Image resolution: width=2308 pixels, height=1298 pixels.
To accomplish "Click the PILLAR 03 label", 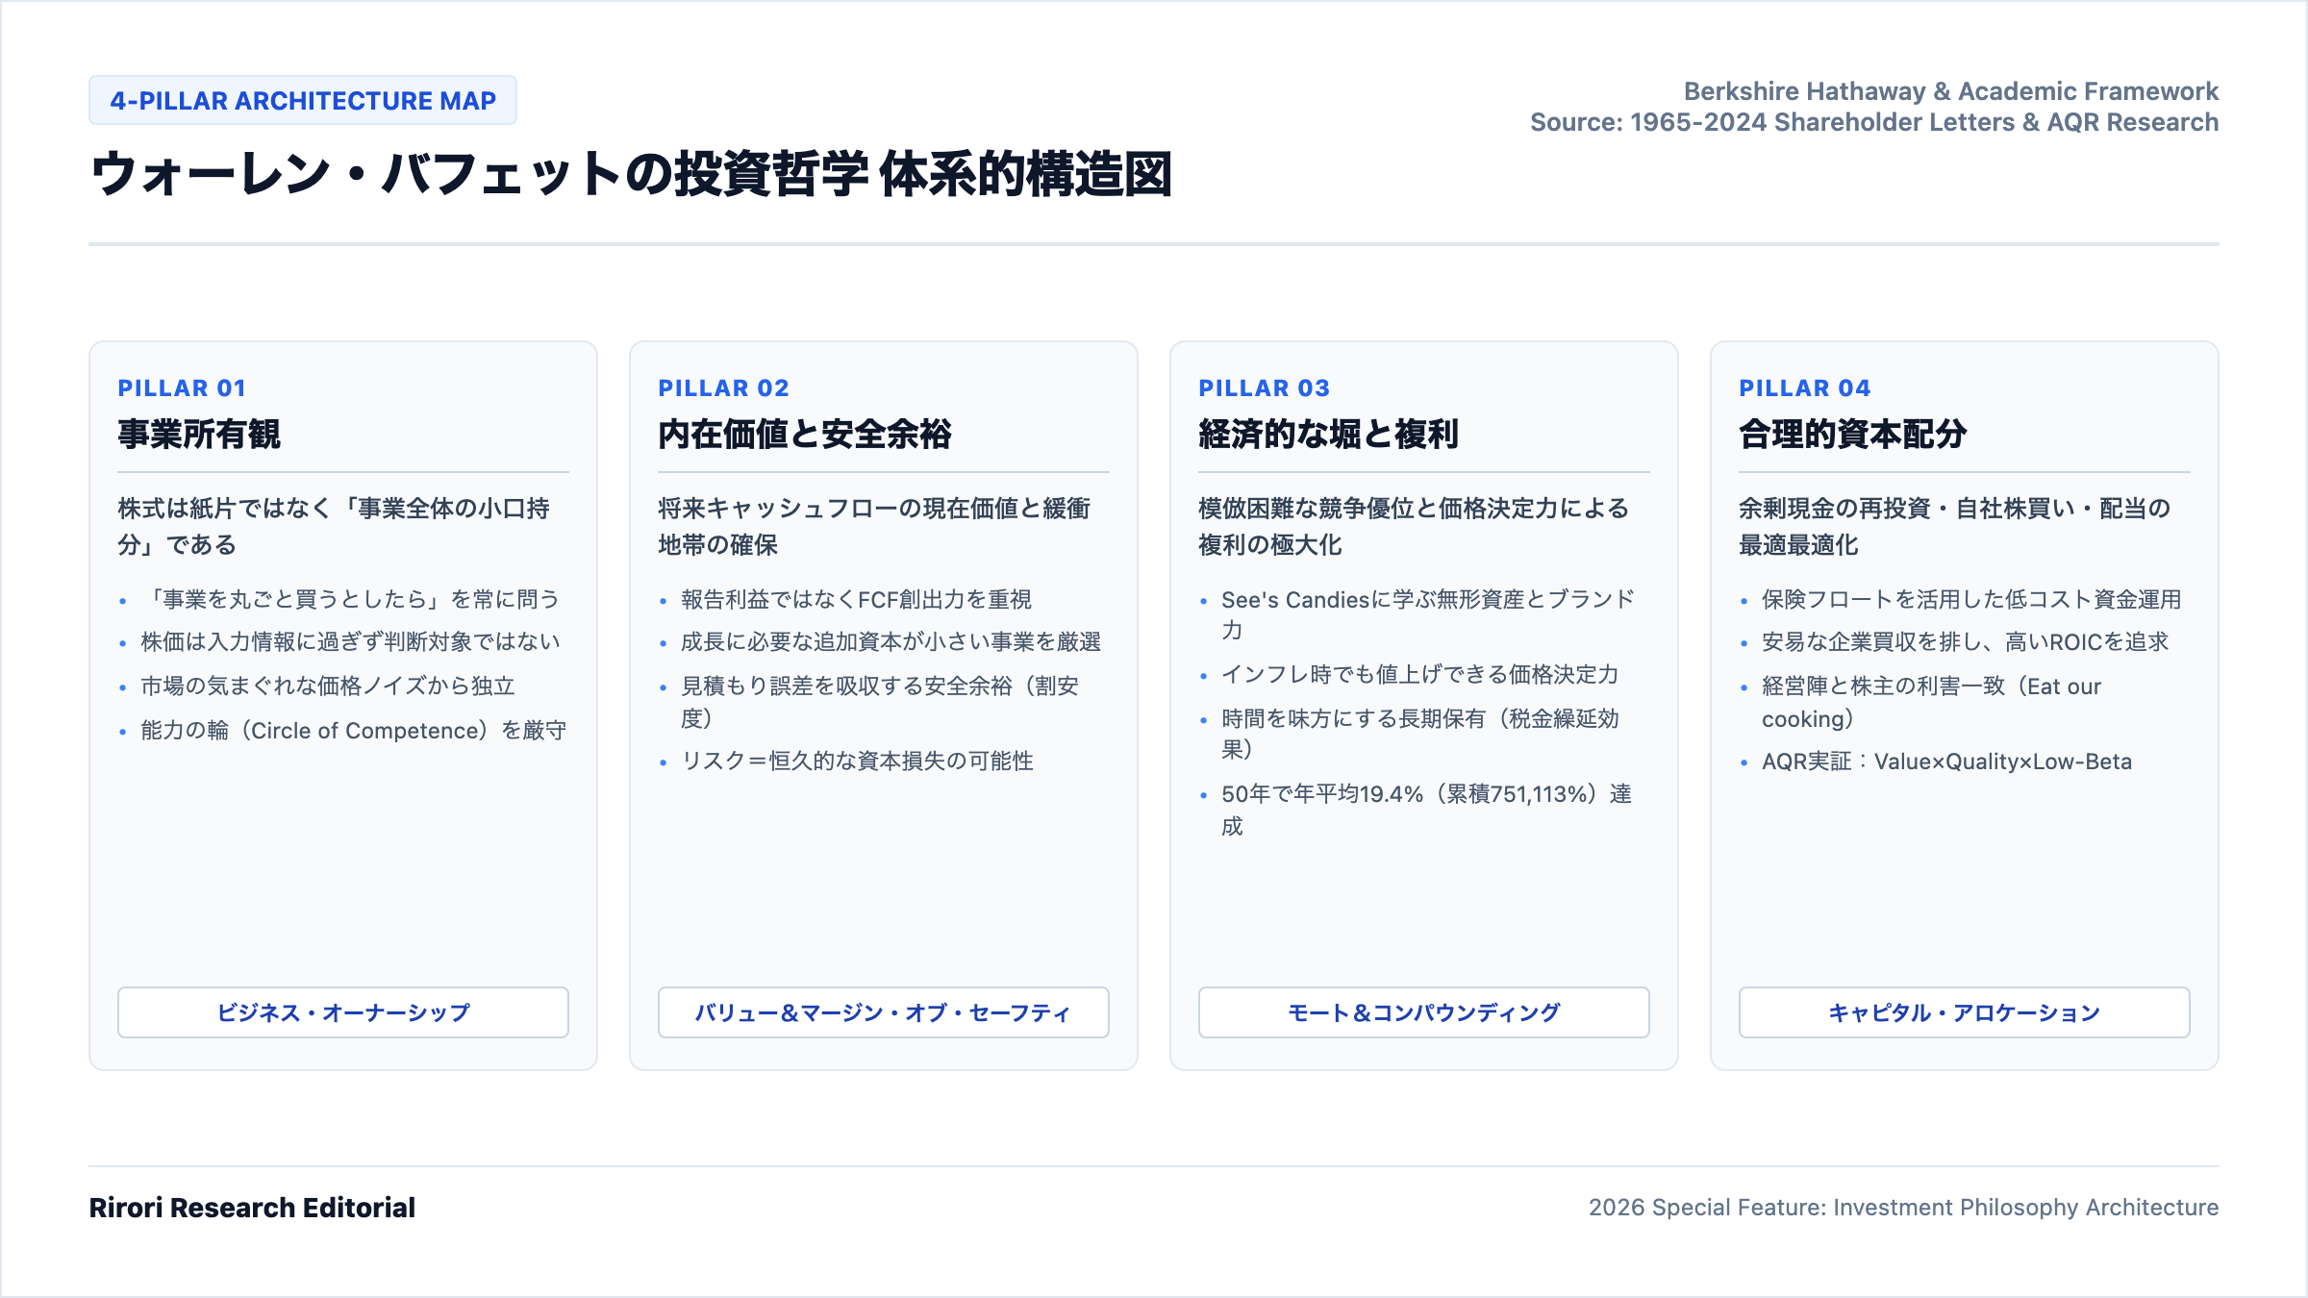I will [x=1264, y=388].
